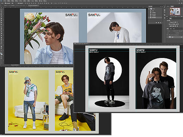
Task: Add a Levels adjustment
Action: pos(172,22)
